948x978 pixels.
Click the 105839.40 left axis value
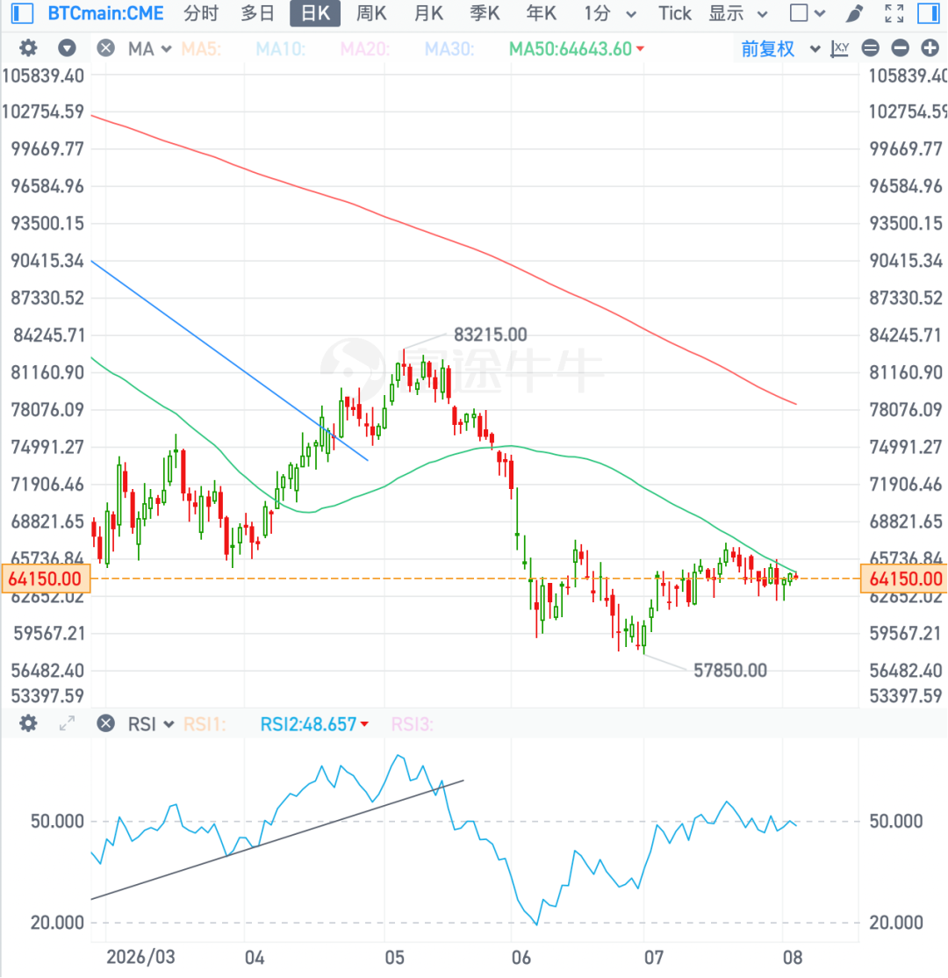(x=43, y=76)
